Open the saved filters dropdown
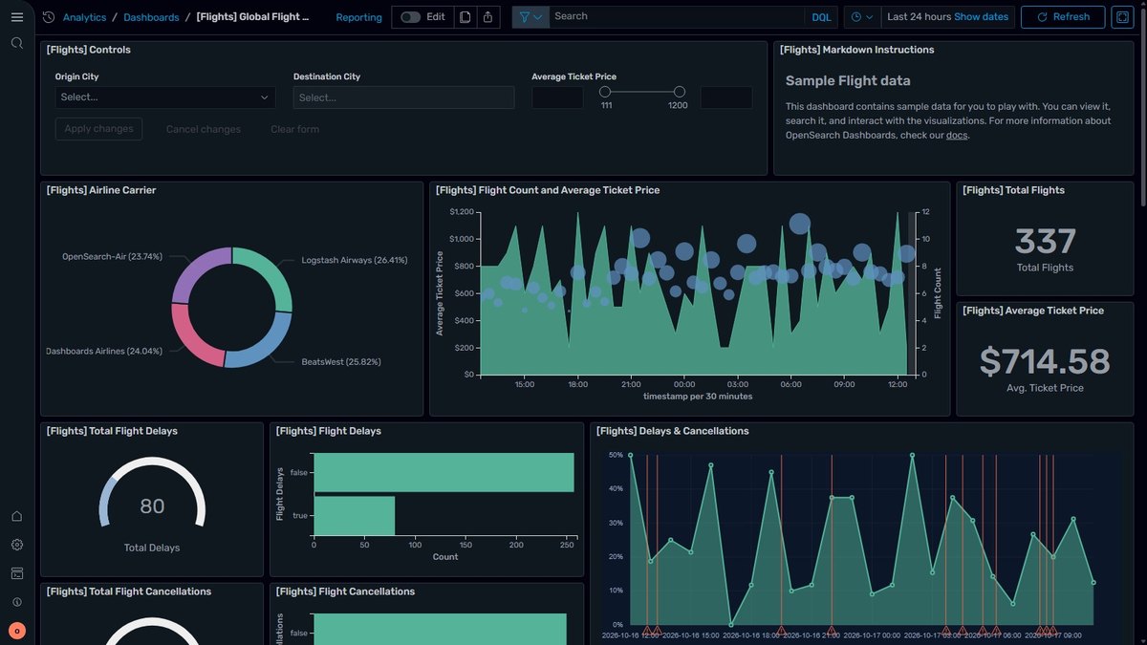Screen dimensions: 1147x645 pos(530,17)
